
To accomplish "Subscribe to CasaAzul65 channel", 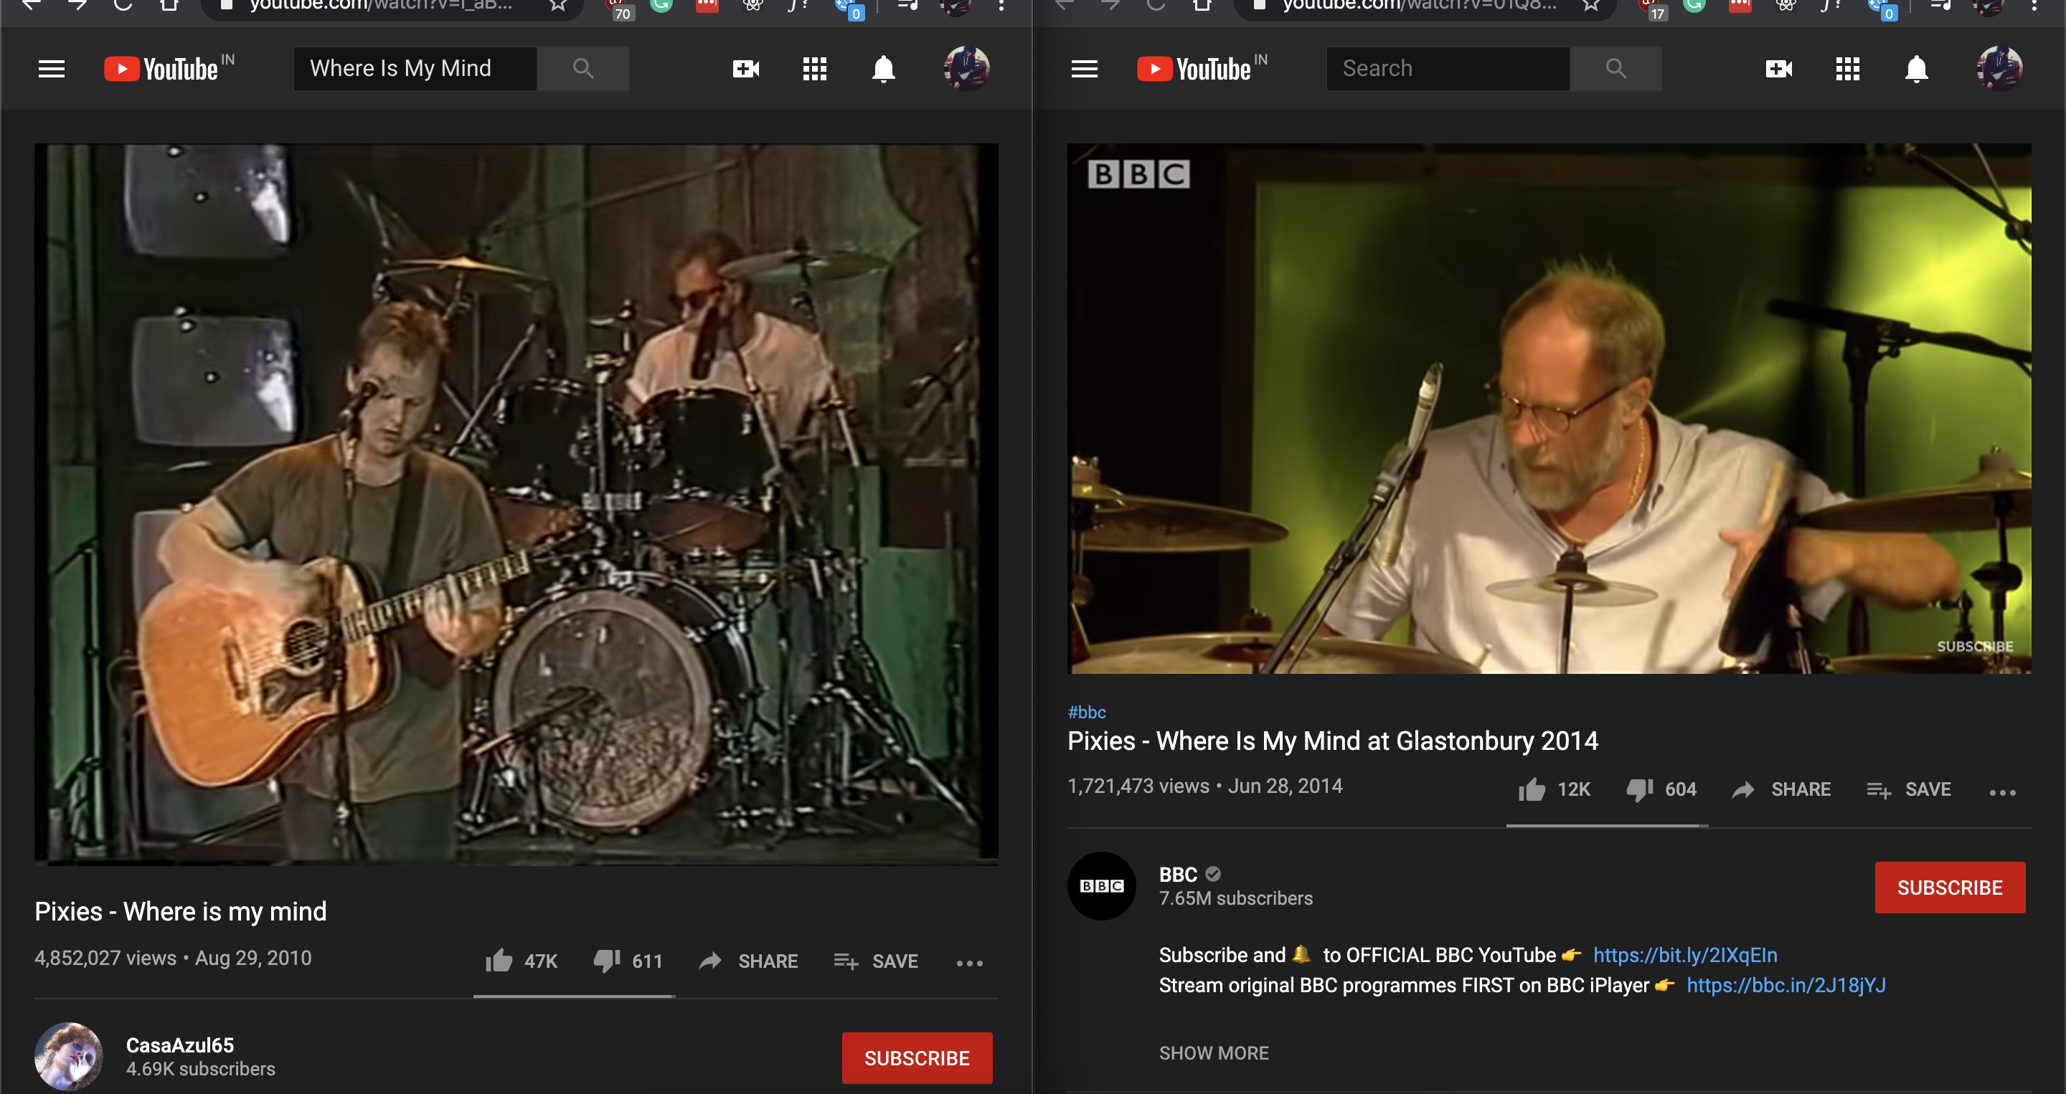I will tap(917, 1058).
